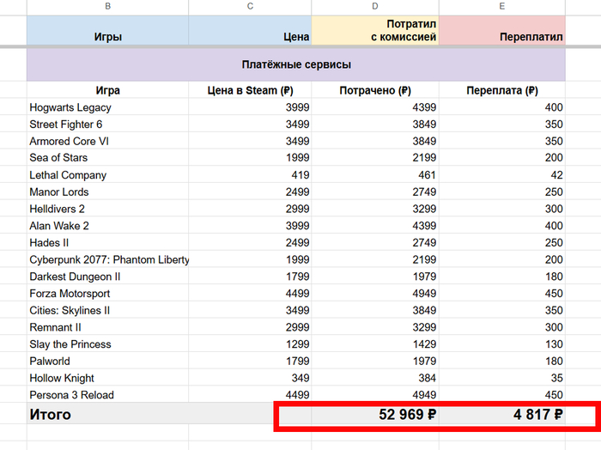Viewport: 601px width, 450px height.
Task: Click the "Цена в Steam (₽)" header
Action: pyautogui.click(x=250, y=90)
